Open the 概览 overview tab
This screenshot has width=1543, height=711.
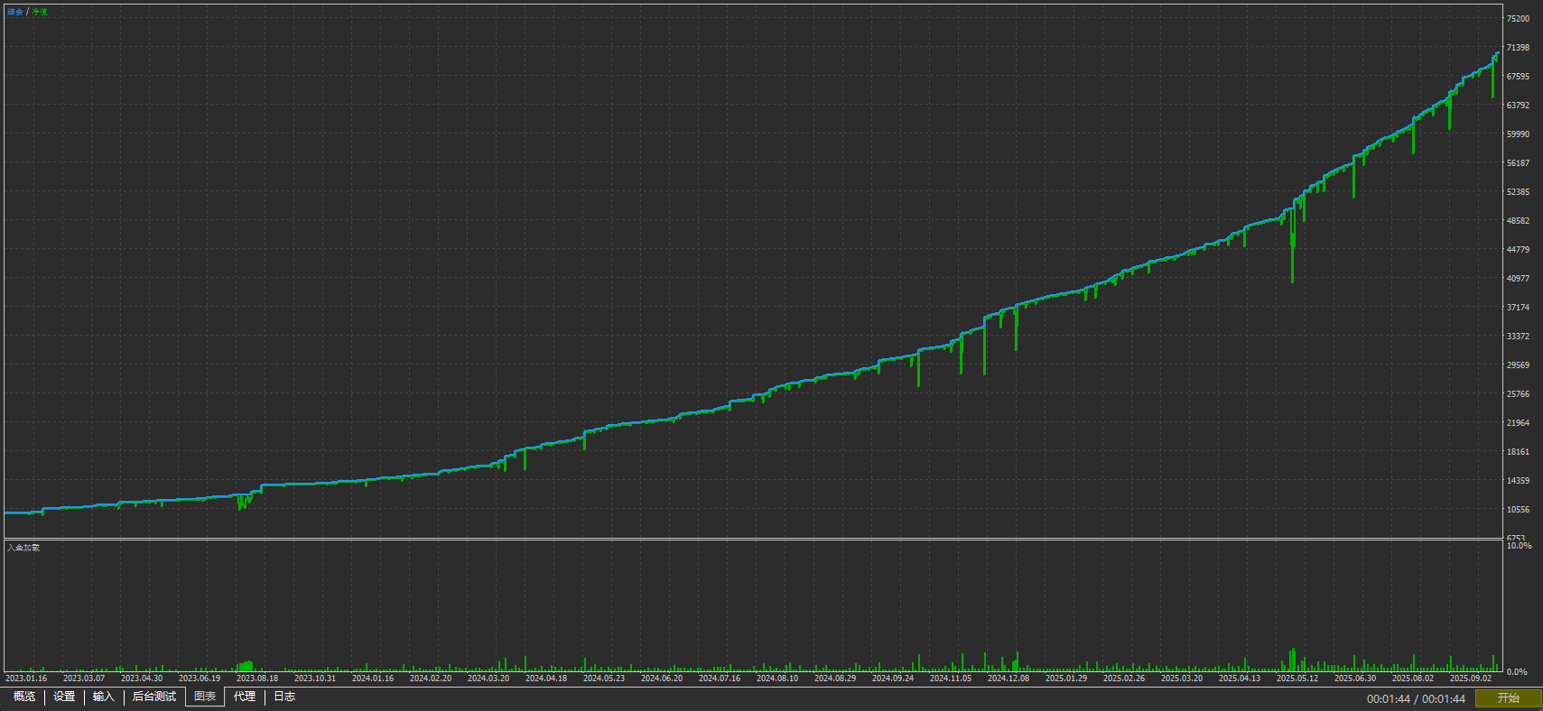24,697
